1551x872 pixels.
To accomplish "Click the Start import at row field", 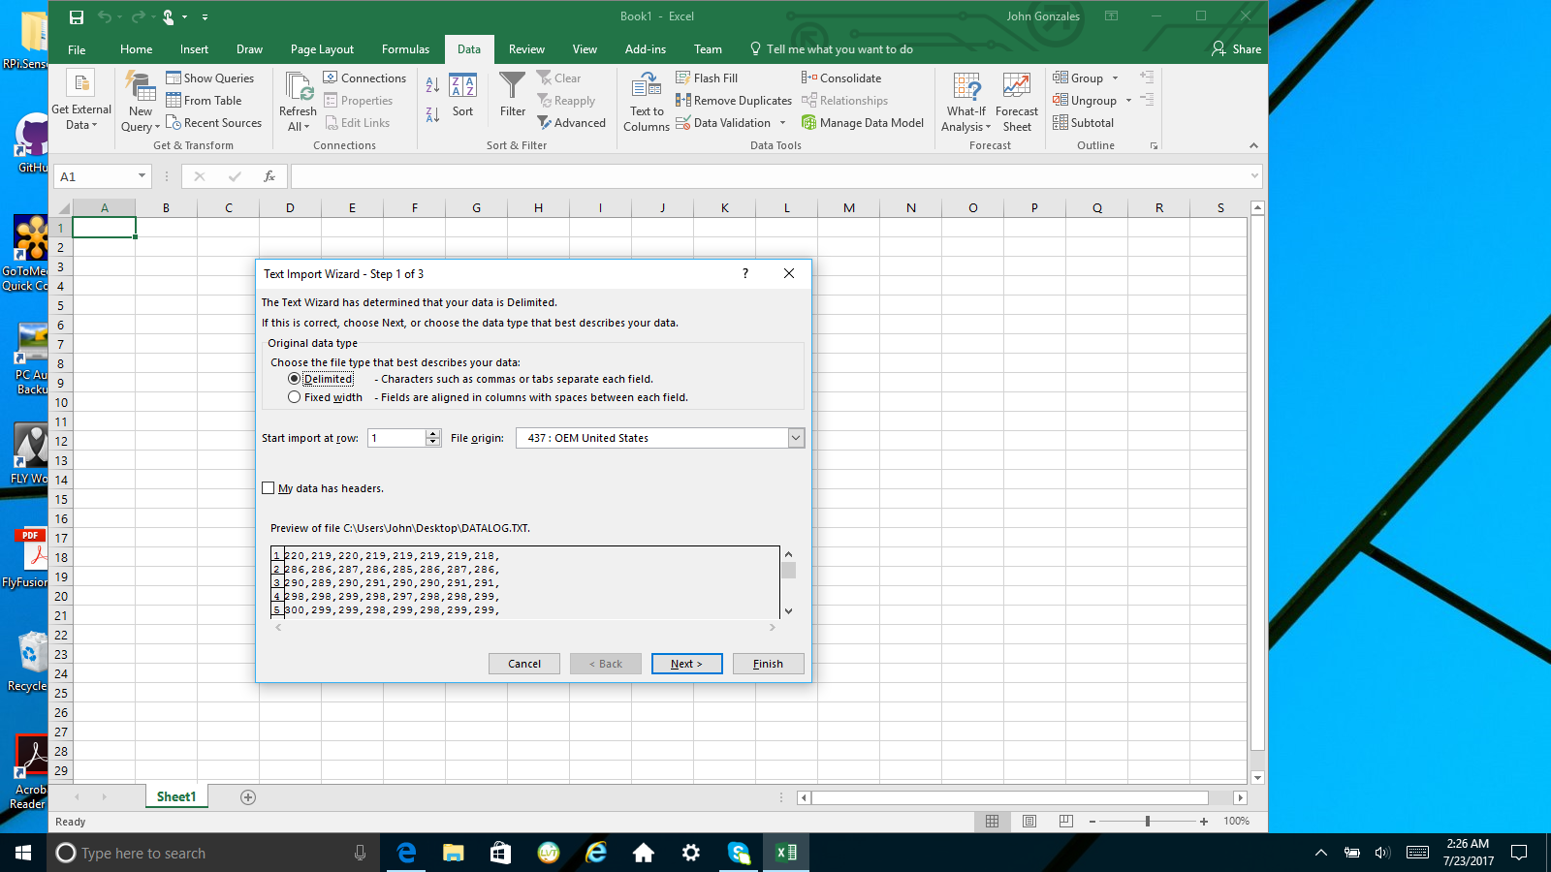I will click(397, 438).
